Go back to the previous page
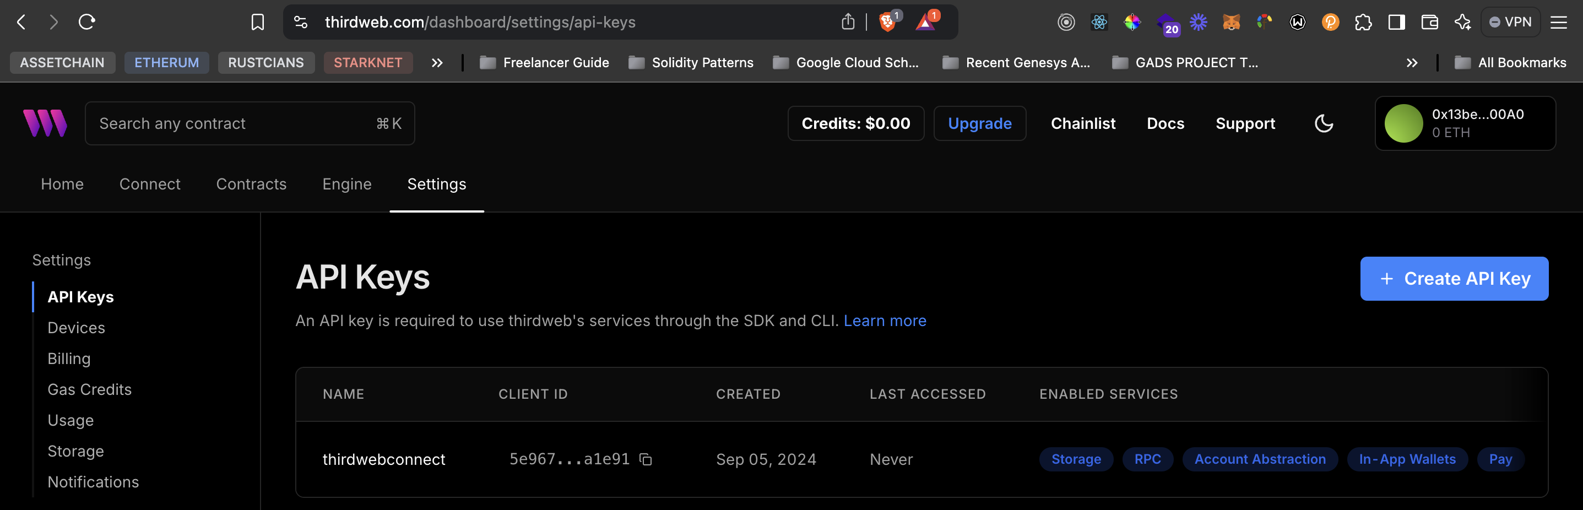Image resolution: width=1583 pixels, height=510 pixels. pos(21,22)
